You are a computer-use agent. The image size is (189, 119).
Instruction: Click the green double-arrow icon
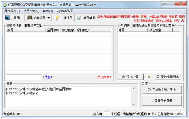149,77
